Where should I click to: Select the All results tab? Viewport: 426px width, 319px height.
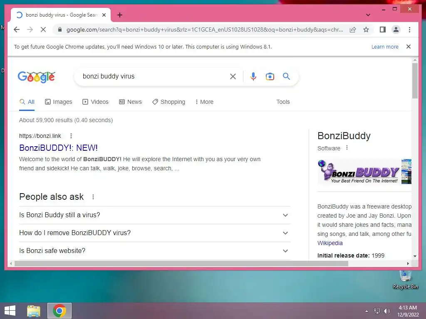point(27,102)
